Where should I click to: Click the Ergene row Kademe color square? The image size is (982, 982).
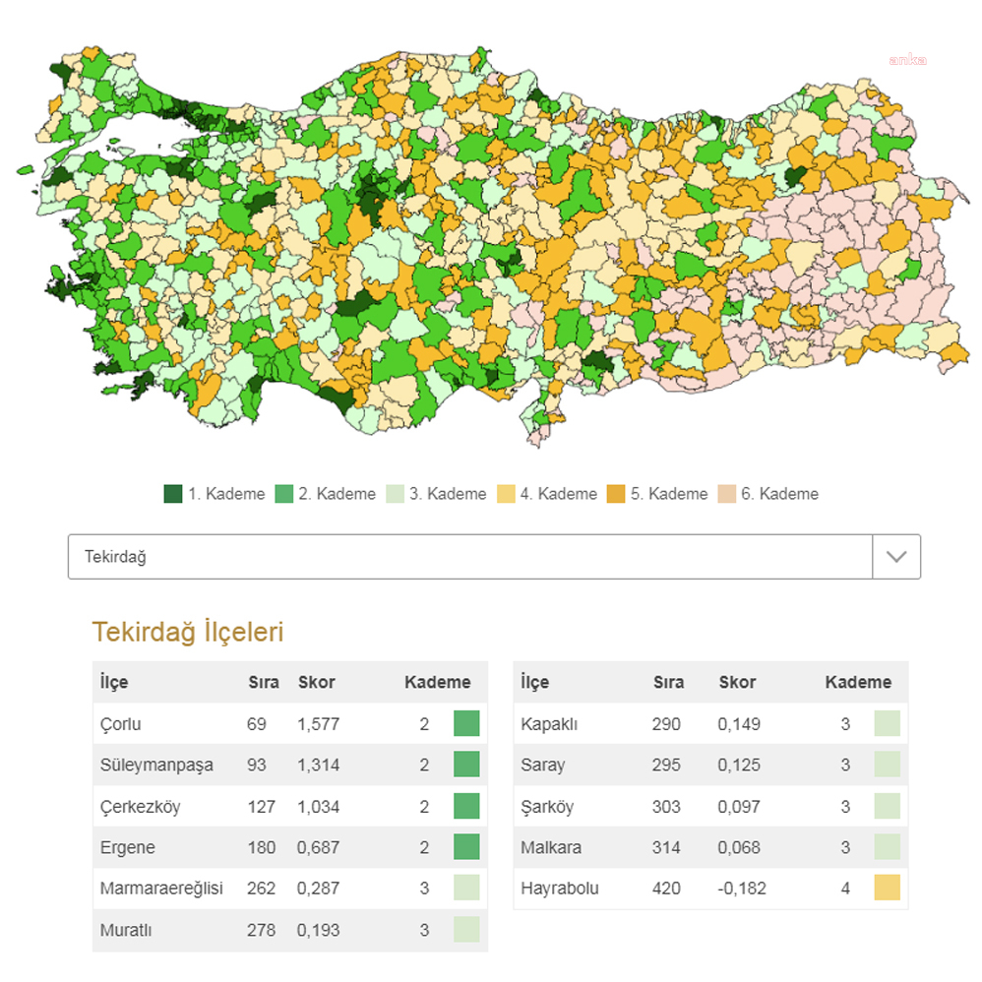point(466,847)
